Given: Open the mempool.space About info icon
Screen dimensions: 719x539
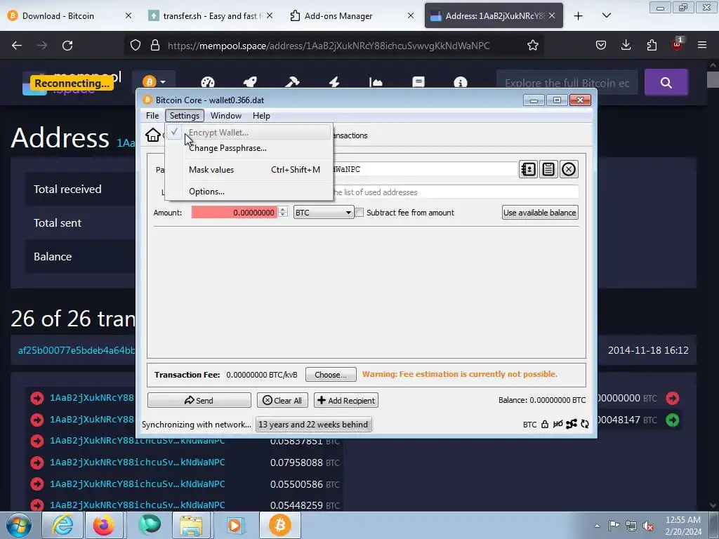Looking at the screenshot, I should click(461, 83).
